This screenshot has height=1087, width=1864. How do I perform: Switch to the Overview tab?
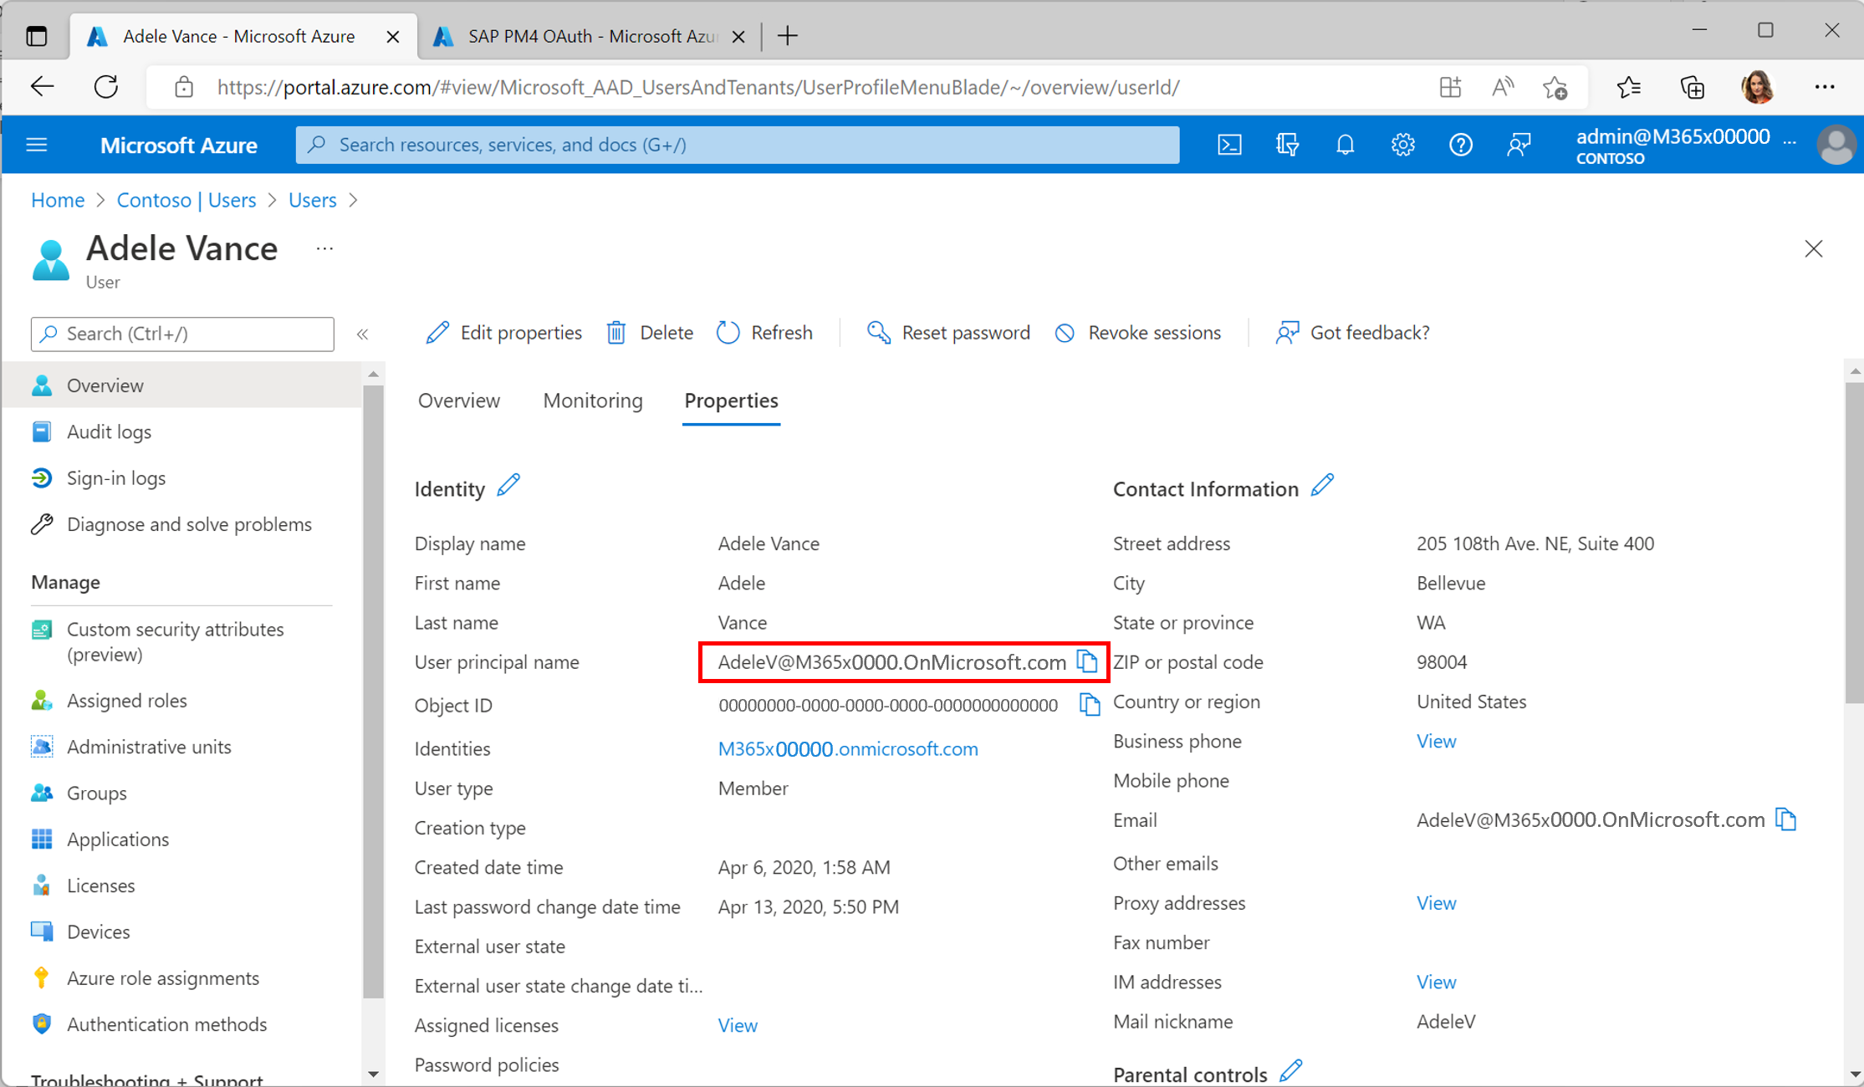click(458, 400)
